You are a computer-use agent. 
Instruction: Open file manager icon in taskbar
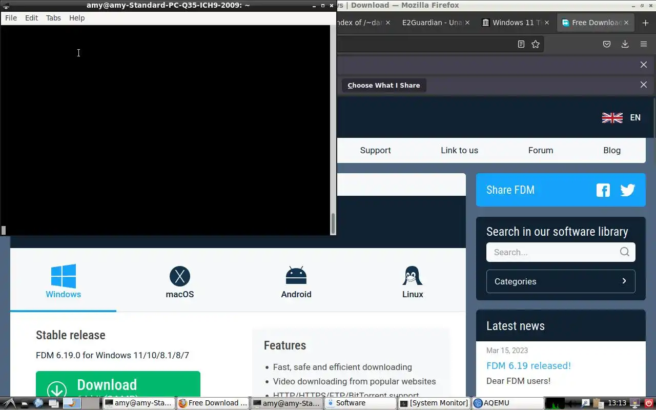tap(24, 403)
